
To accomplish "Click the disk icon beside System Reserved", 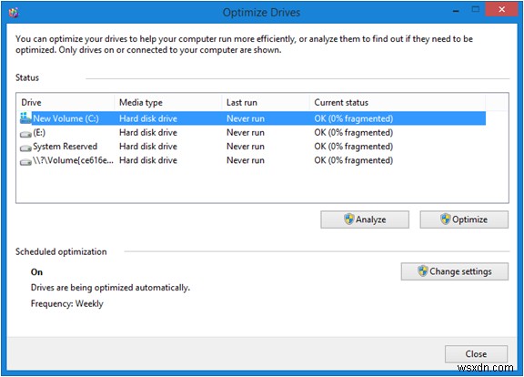I will 25,148.
